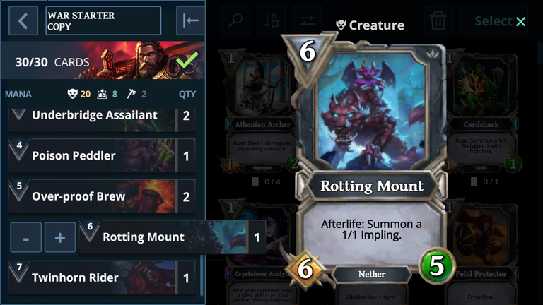The image size is (543, 305).
Task: Select Over-proof Brew deck entry
Action: [x=102, y=196]
